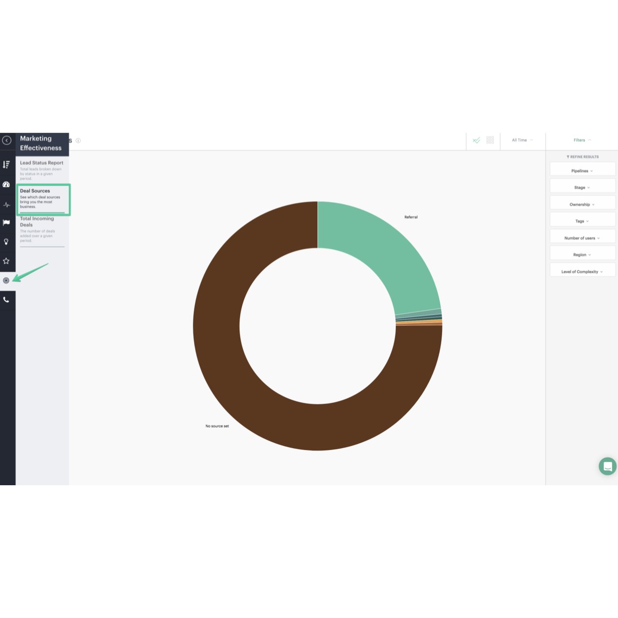
Task: Open the starred reports icon
Action: click(7, 261)
